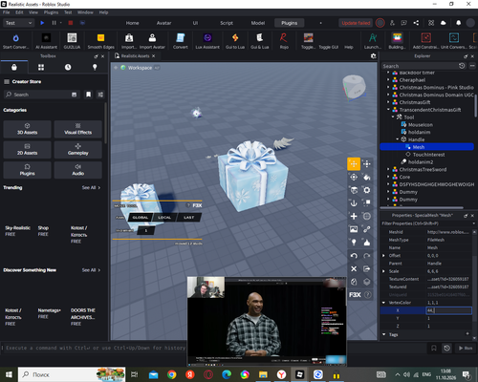Click the view selector cube gizmo

(355, 88)
